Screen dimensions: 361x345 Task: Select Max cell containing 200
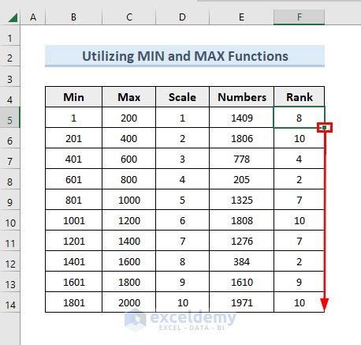click(x=129, y=118)
